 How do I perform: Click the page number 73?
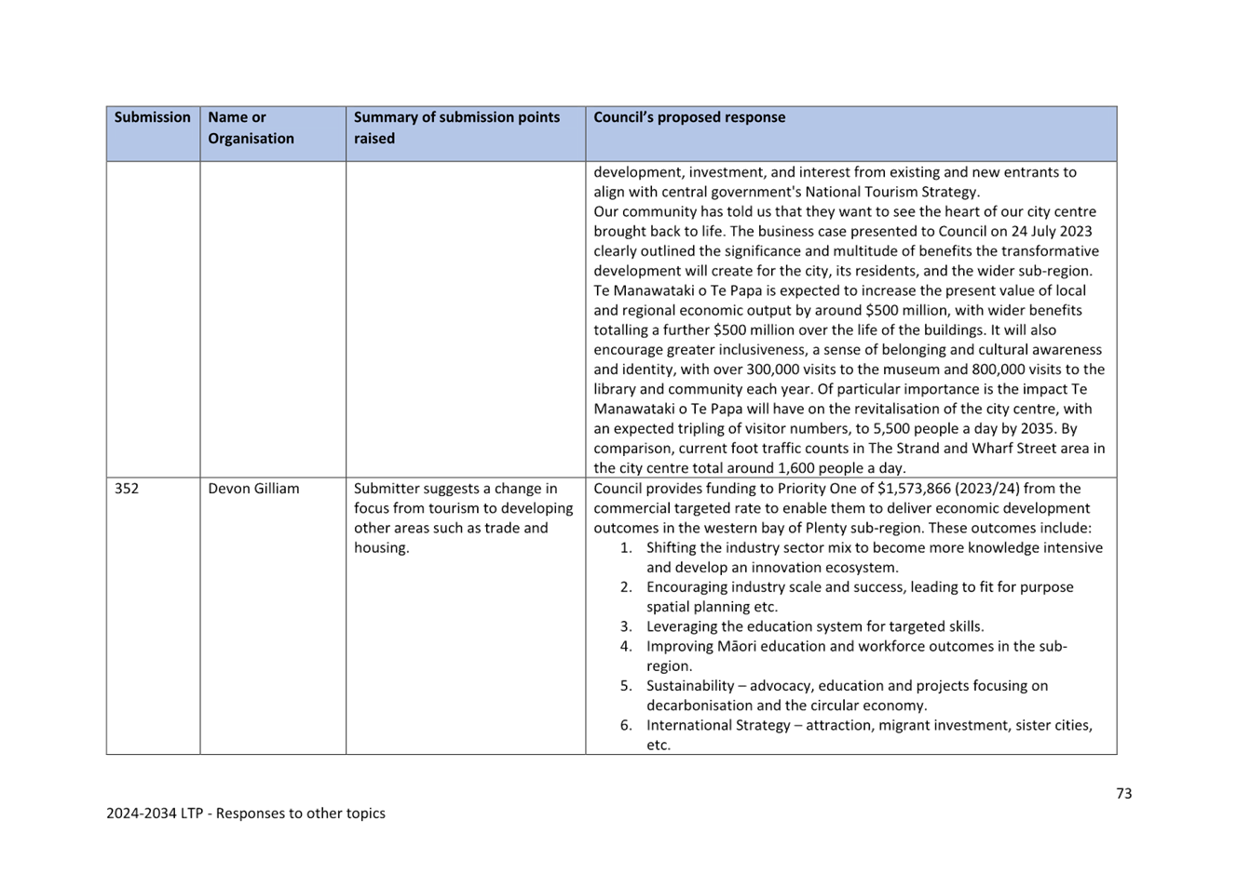[x=1124, y=793]
